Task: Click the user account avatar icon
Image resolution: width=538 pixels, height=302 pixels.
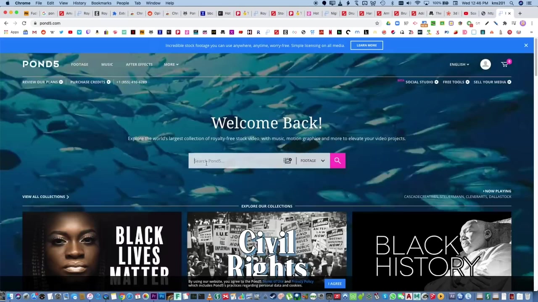Action: [485, 64]
